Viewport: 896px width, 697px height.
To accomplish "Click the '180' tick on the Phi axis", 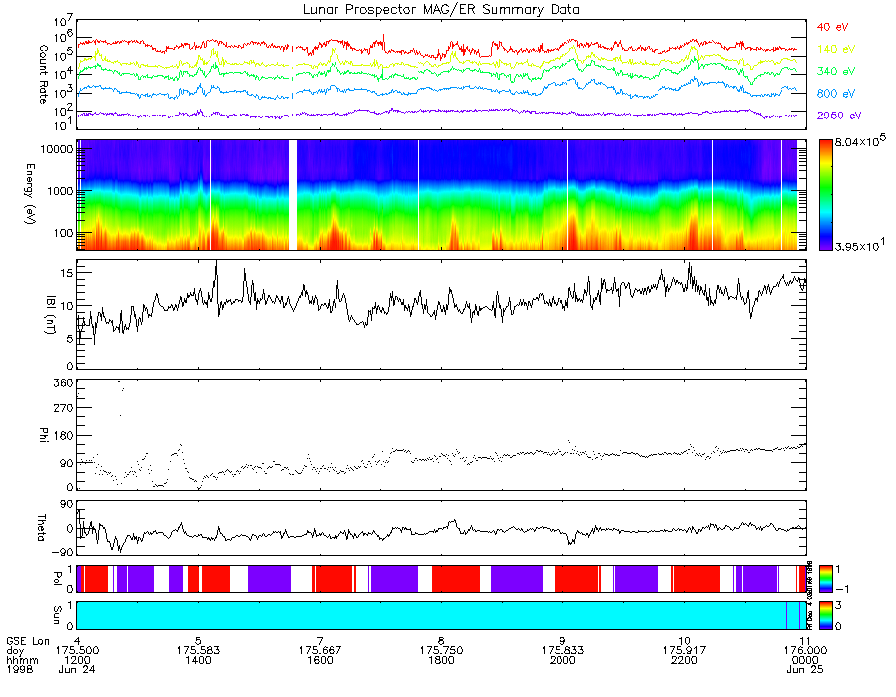I will point(64,436).
